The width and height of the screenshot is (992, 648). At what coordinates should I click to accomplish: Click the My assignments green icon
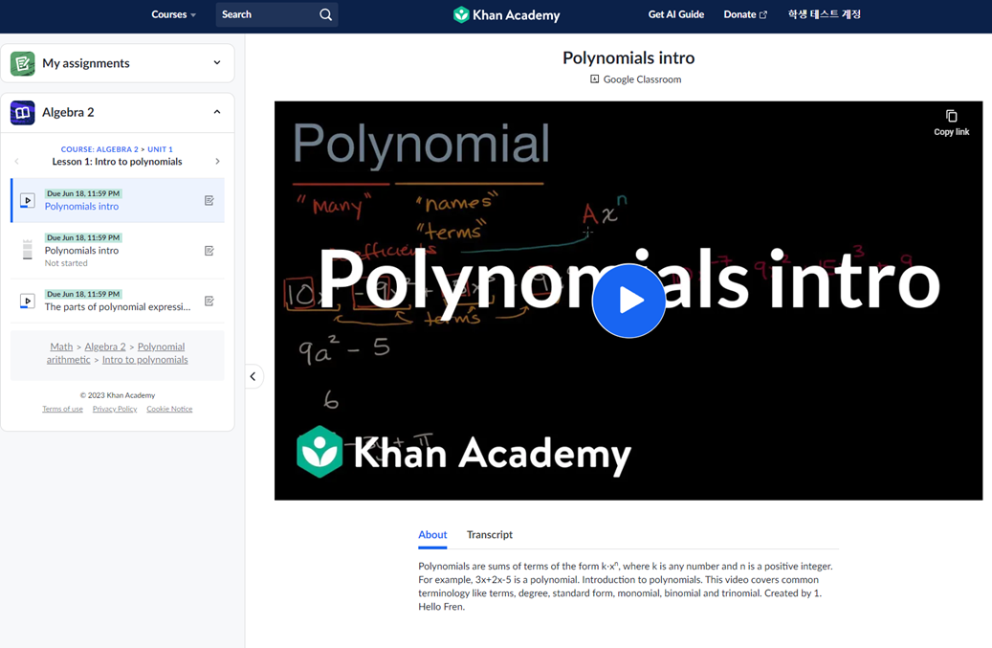pyautogui.click(x=23, y=63)
